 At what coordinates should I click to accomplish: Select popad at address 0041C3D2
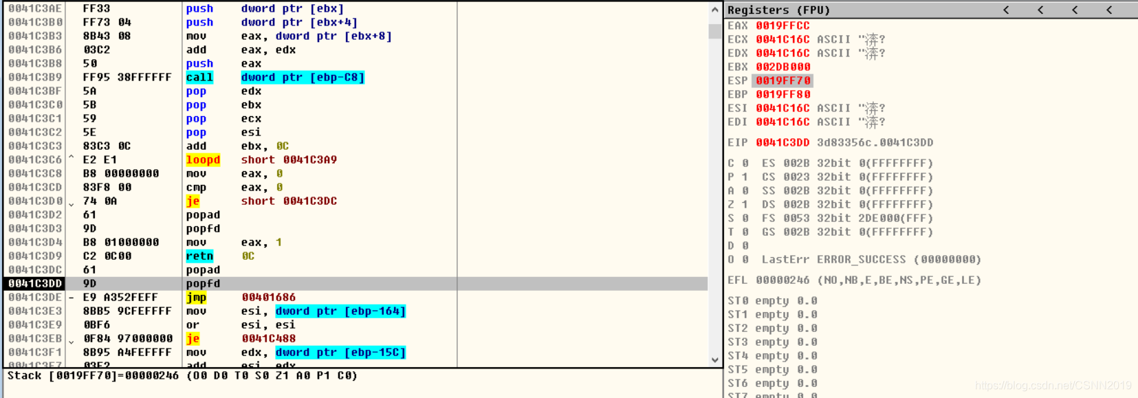(203, 214)
